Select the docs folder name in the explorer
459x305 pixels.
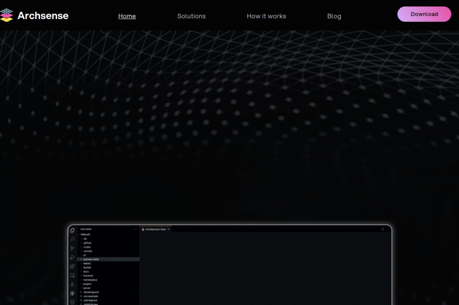coord(86,271)
